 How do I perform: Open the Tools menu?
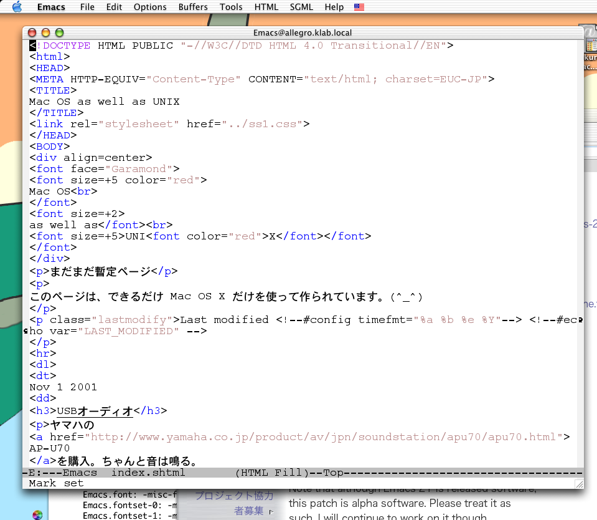(231, 7)
